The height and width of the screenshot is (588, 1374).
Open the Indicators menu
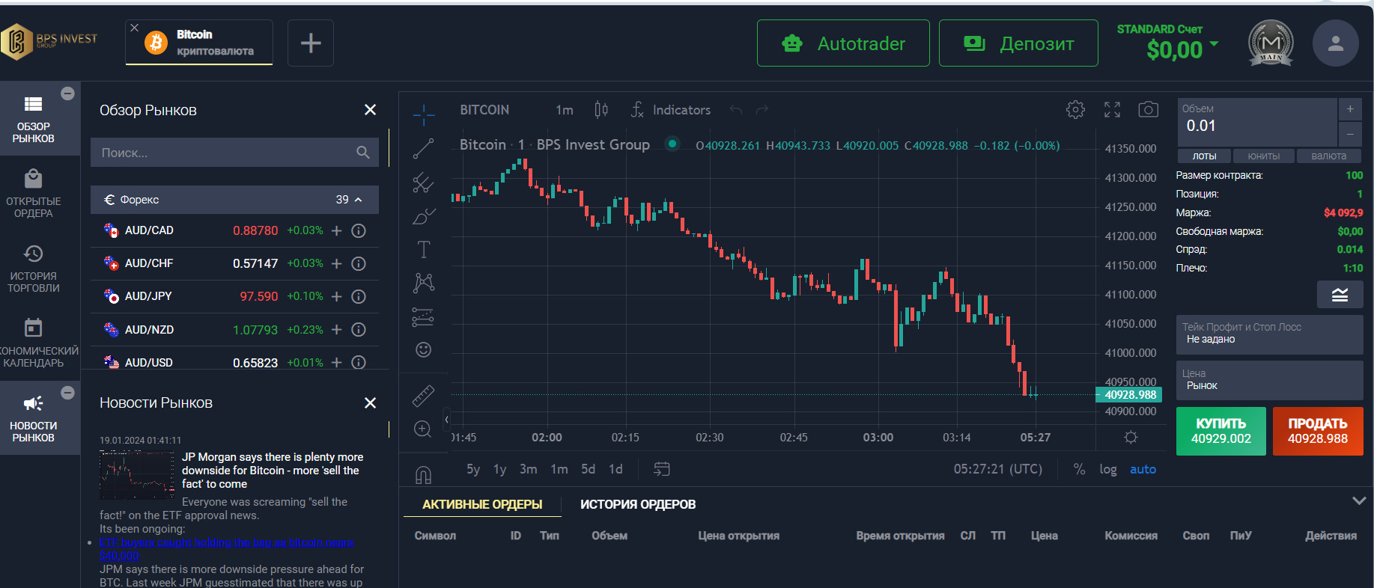pos(671,110)
